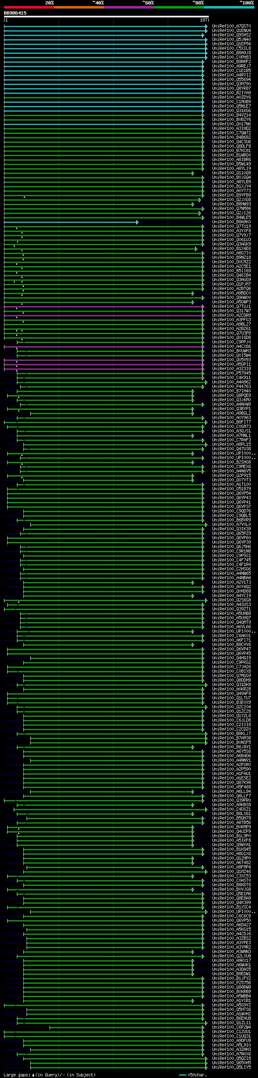Screen dimensions: 258x1078
Task: Click the white query sequence bar
Action: (x=106, y=17)
